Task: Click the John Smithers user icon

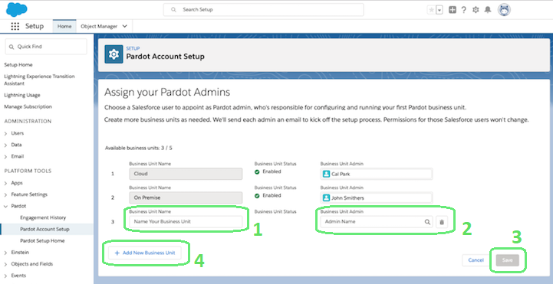Action: tap(326, 197)
